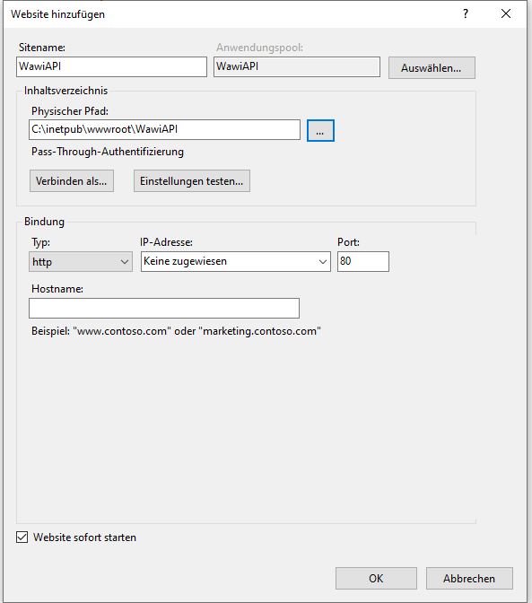This screenshot has height=603, width=532.
Task: Open the Typ http dropdown
Action: pyautogui.click(x=81, y=262)
